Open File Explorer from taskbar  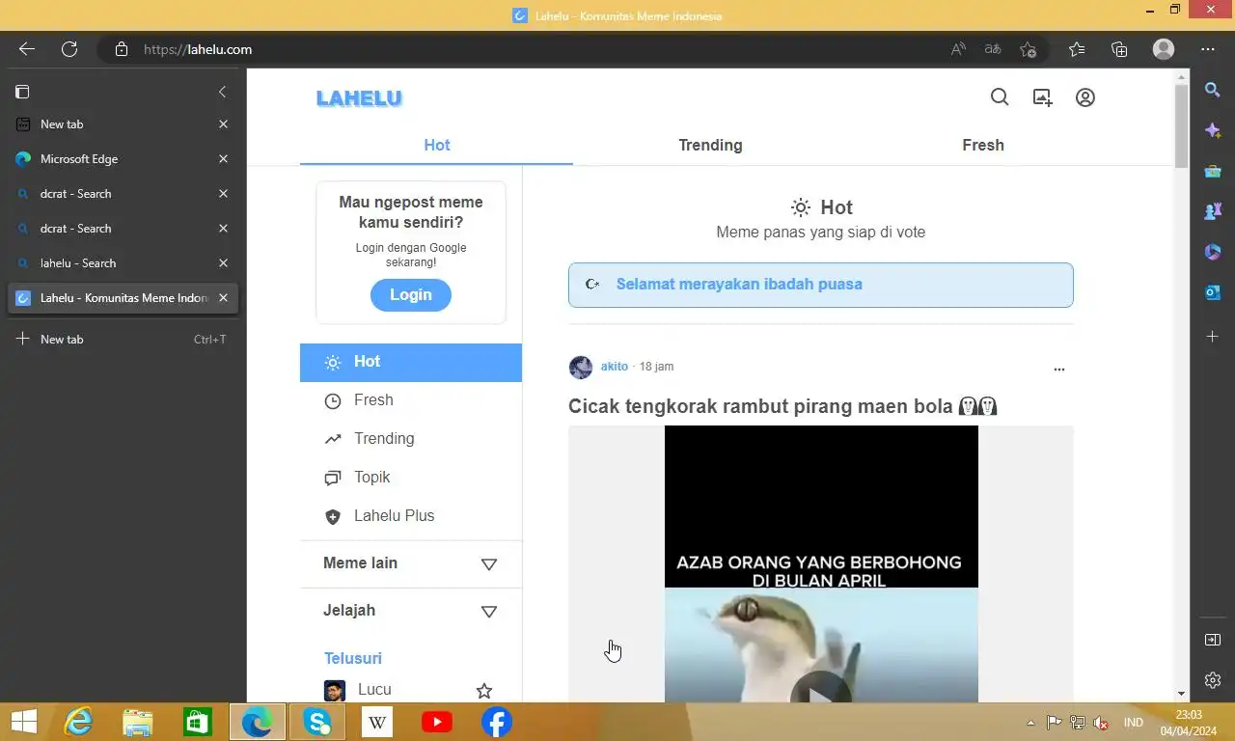138,722
